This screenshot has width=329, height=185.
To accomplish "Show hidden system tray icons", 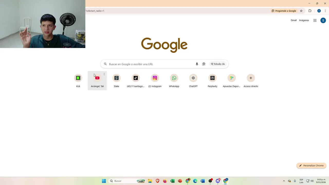I will coord(284,181).
